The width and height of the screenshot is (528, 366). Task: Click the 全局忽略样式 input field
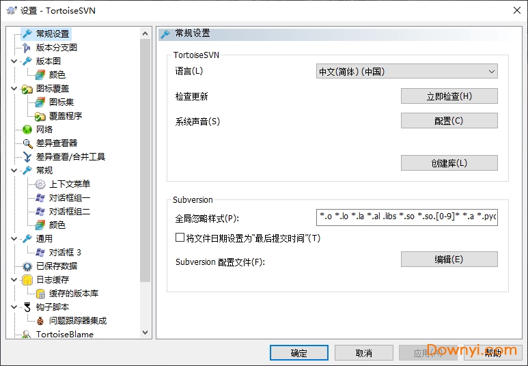pyautogui.click(x=407, y=218)
